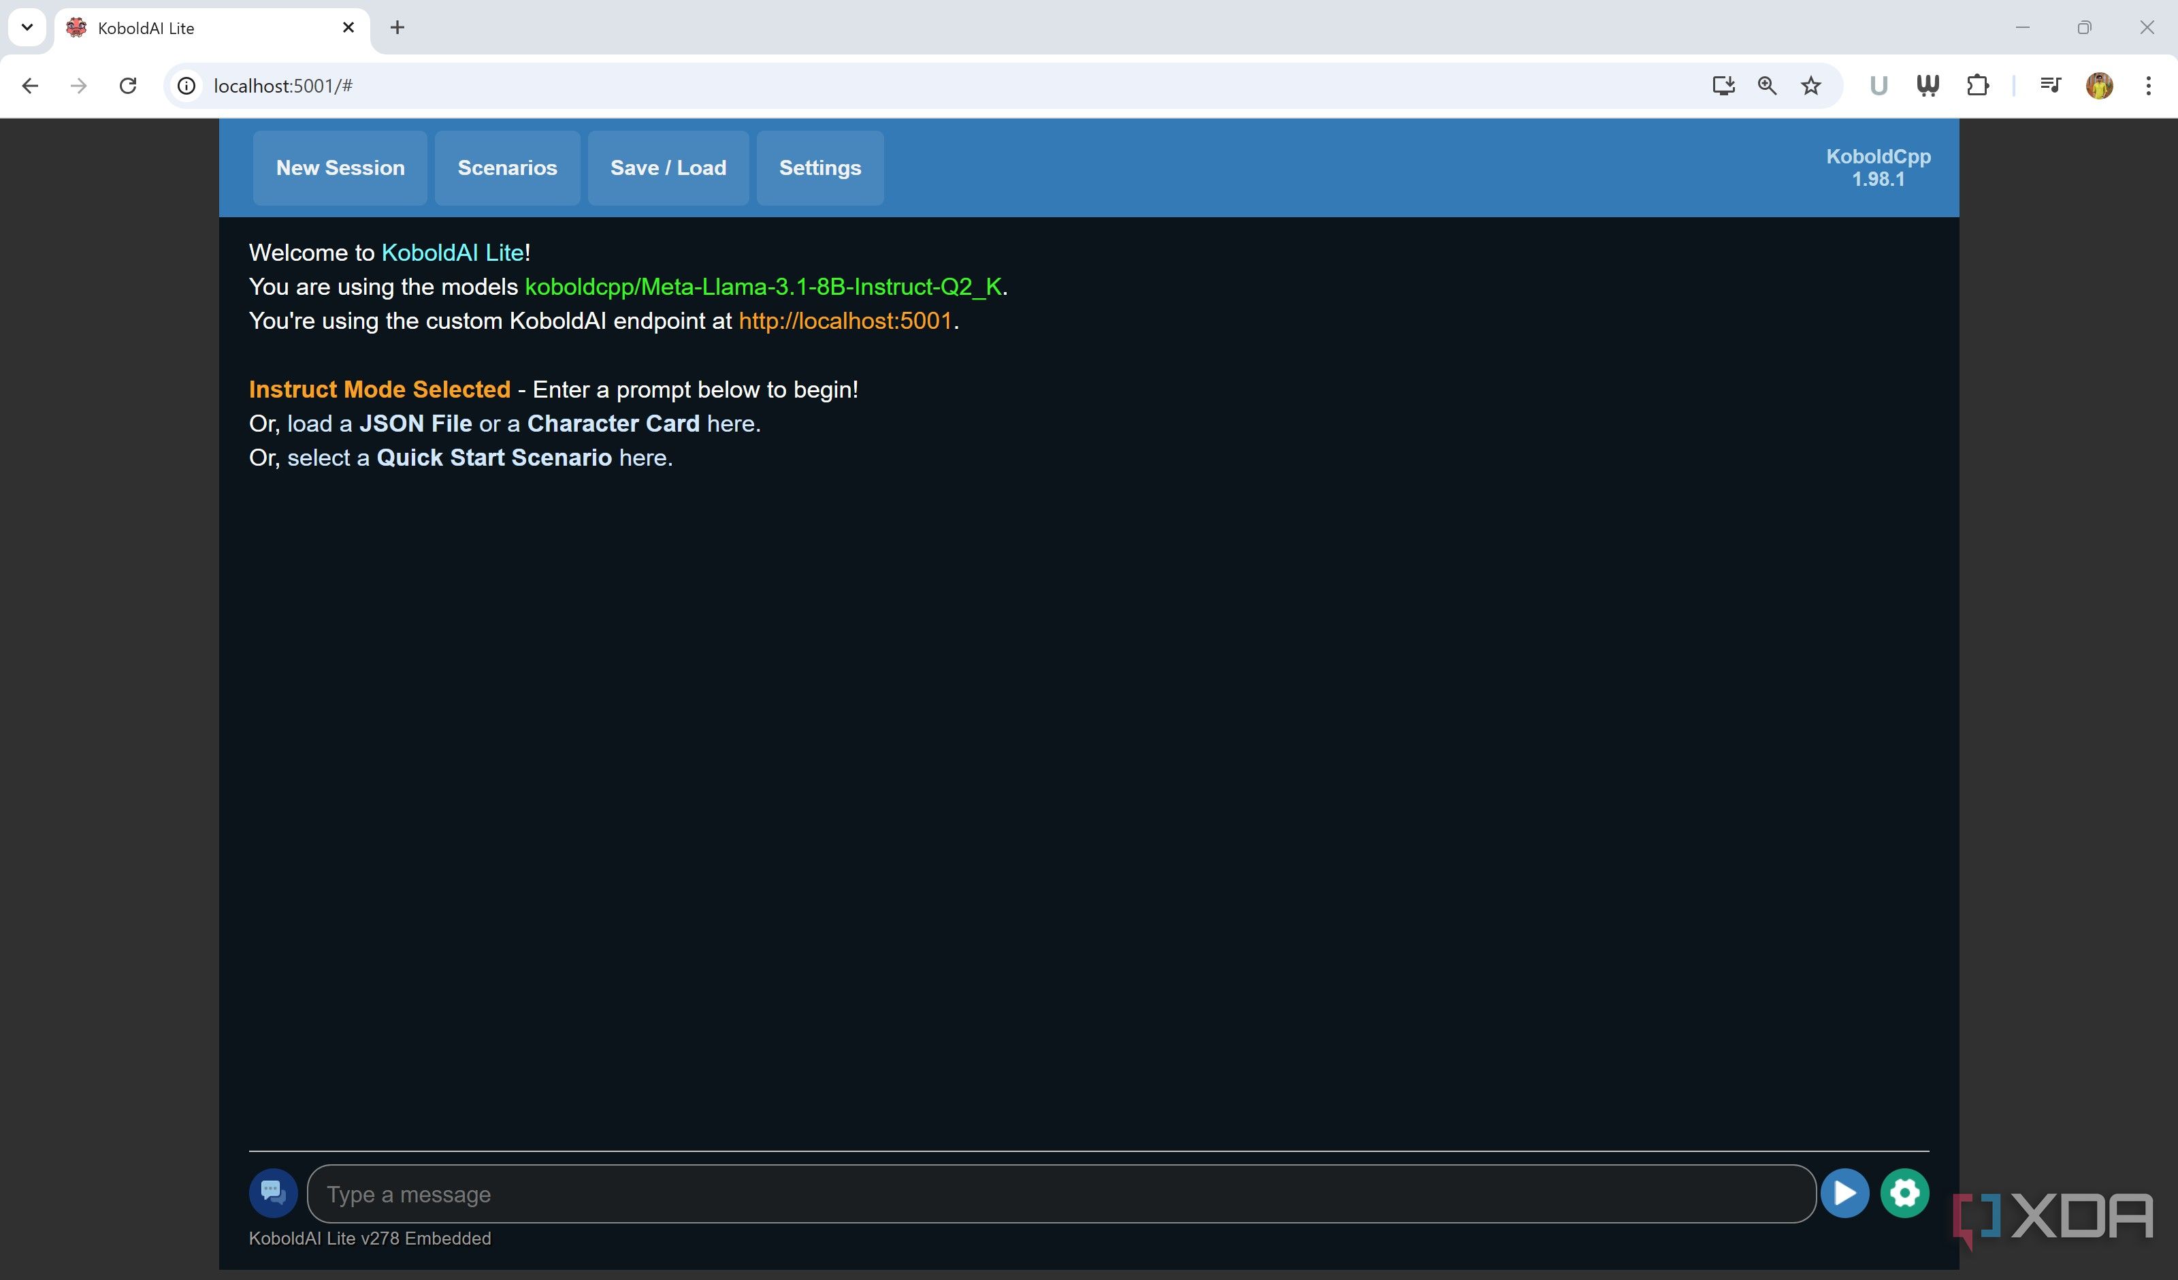This screenshot has width=2178, height=1280.
Task: Open the Scenarios menu
Action: (x=507, y=167)
